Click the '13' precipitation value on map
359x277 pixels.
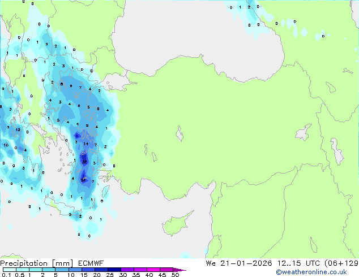[x=18, y=129]
